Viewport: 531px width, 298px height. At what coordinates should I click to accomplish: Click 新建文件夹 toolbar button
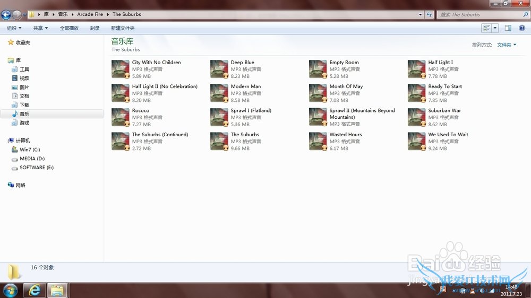click(123, 28)
